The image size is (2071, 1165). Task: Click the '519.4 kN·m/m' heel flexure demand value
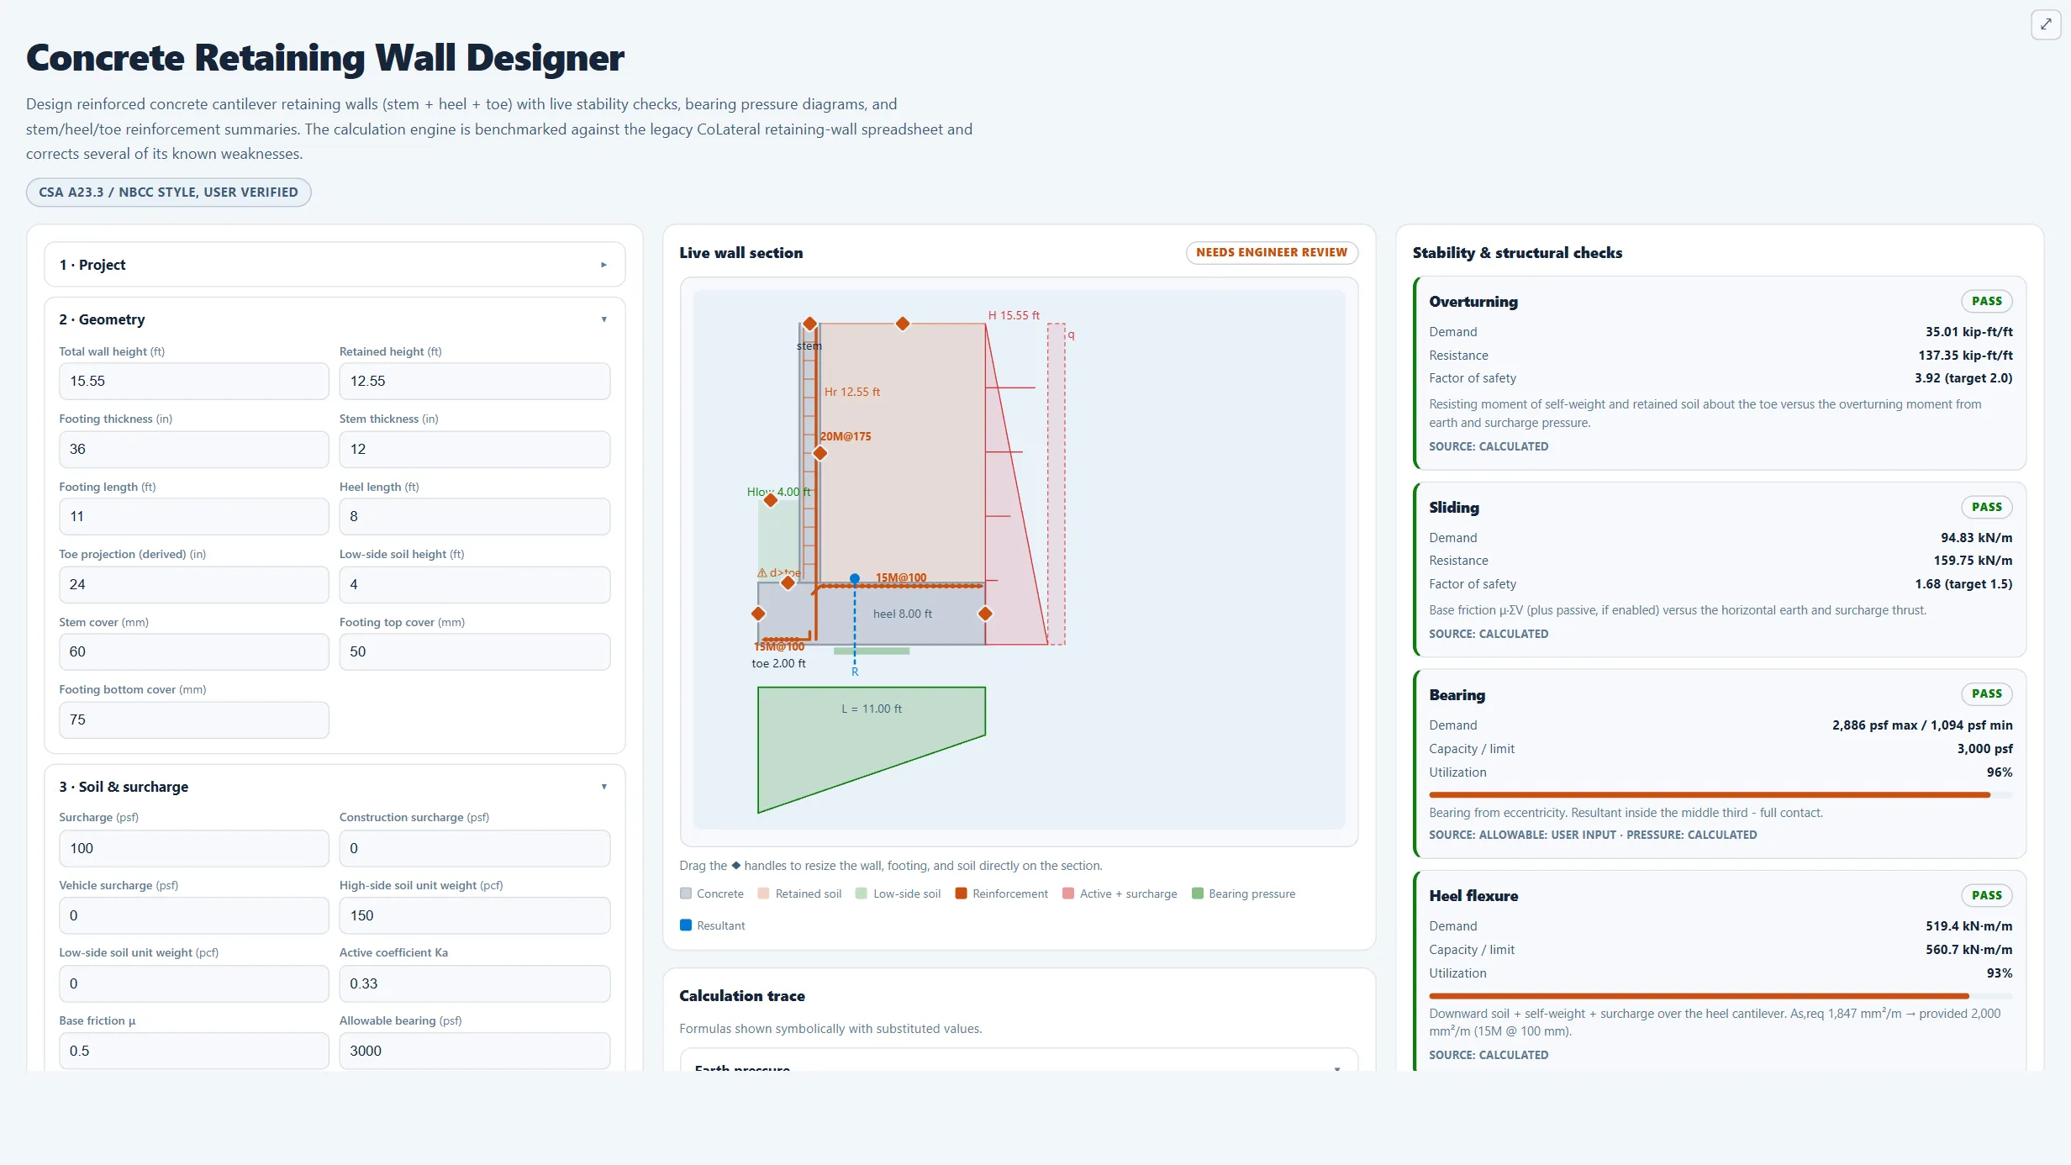click(1969, 926)
